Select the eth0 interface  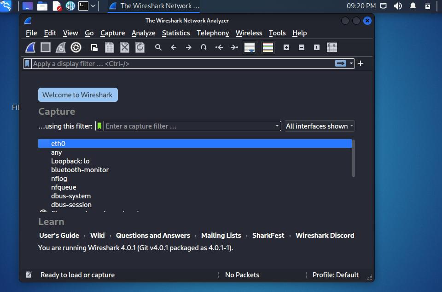(195, 144)
